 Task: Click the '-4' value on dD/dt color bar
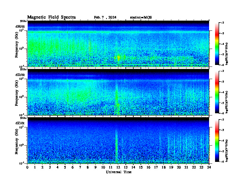coord(223,92)
